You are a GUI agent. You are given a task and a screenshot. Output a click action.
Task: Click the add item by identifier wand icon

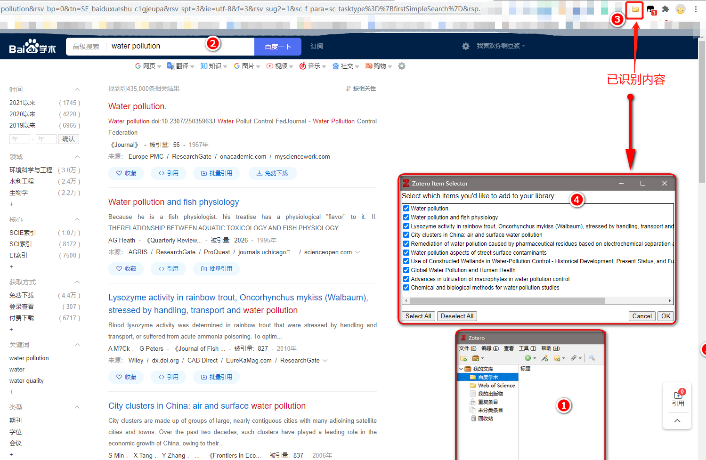pyautogui.click(x=544, y=358)
